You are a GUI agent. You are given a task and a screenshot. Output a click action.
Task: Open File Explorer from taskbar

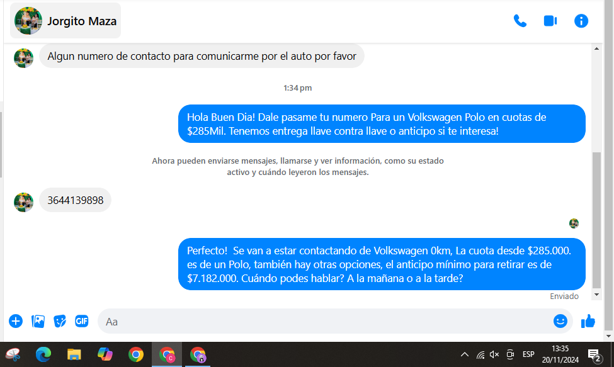pos(74,354)
